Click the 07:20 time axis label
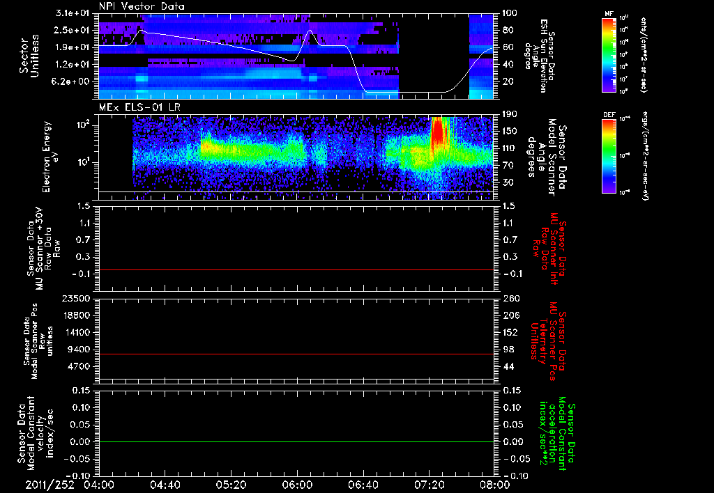The height and width of the screenshot is (493, 714). click(429, 485)
